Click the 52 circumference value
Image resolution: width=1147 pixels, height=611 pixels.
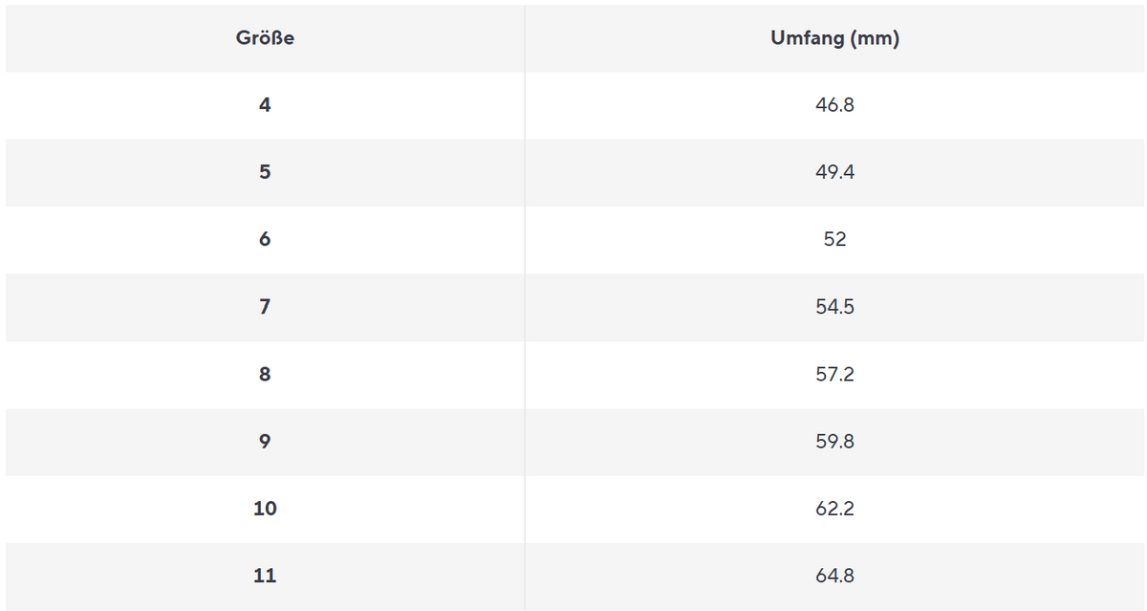(834, 239)
